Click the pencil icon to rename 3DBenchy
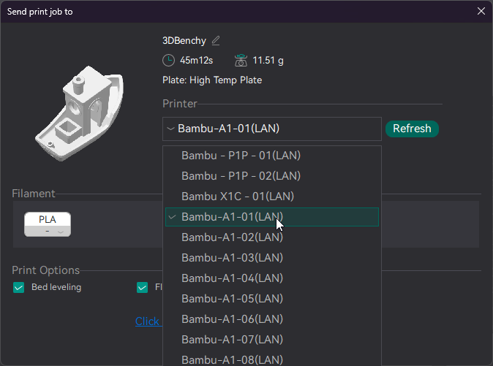493x366 pixels. [216, 40]
